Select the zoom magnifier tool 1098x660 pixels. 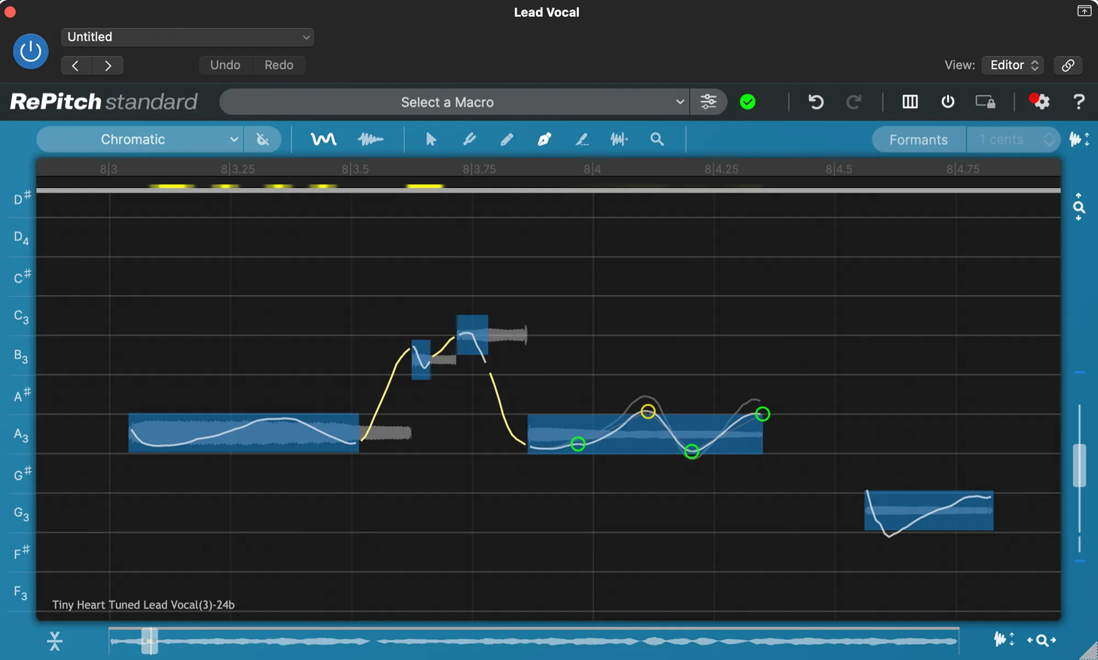pyautogui.click(x=657, y=139)
